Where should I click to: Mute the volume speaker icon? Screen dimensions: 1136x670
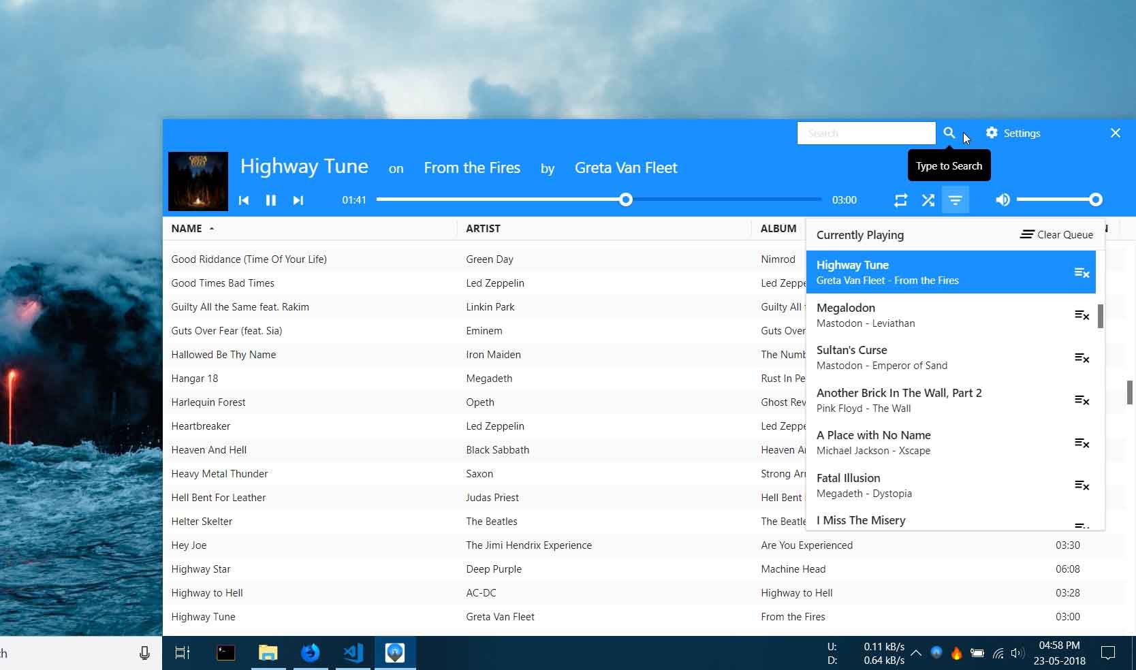click(x=1003, y=200)
